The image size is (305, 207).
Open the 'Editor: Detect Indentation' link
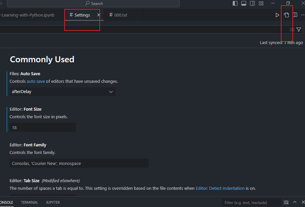click(x=220, y=188)
